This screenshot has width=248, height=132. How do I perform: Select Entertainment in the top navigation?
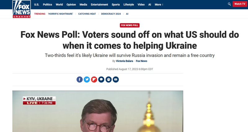click(x=99, y=5)
